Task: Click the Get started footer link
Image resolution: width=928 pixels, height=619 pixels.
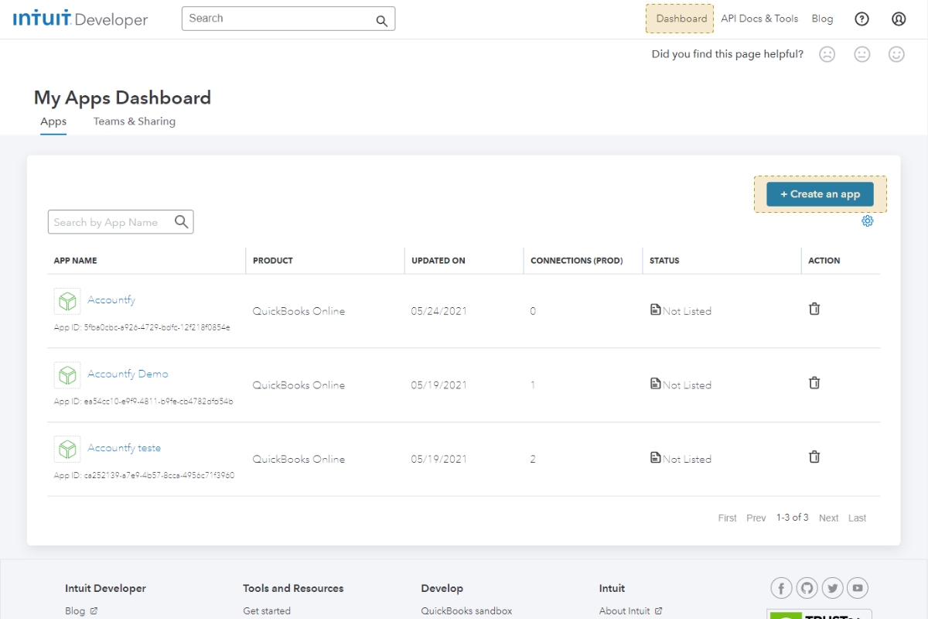Action: (266, 610)
